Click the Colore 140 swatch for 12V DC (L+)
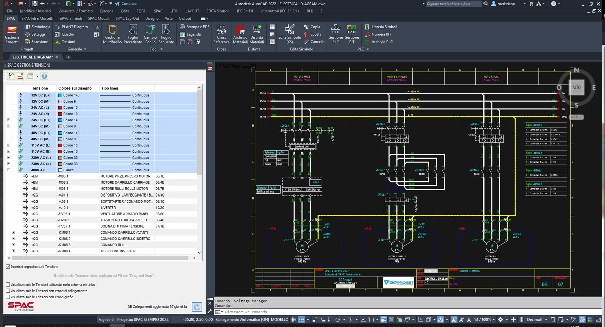Screen dimensions: 605x327 tap(60, 95)
